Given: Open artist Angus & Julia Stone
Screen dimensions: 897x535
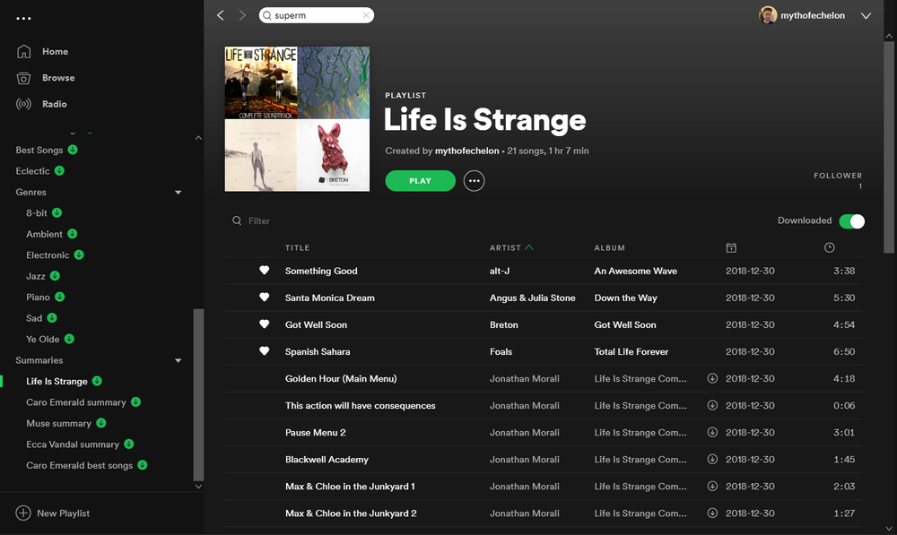Looking at the screenshot, I should point(533,298).
